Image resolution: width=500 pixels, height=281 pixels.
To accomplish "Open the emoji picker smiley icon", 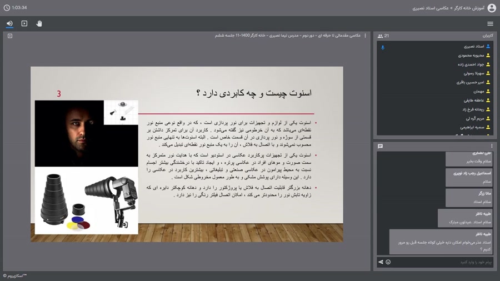I will pyautogui.click(x=388, y=262).
